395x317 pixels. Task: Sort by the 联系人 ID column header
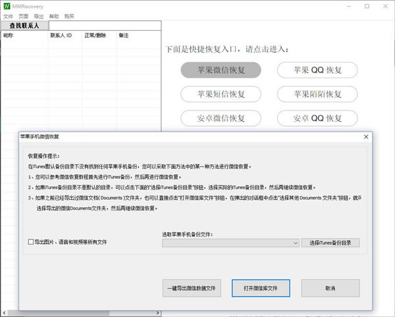[x=65, y=35]
